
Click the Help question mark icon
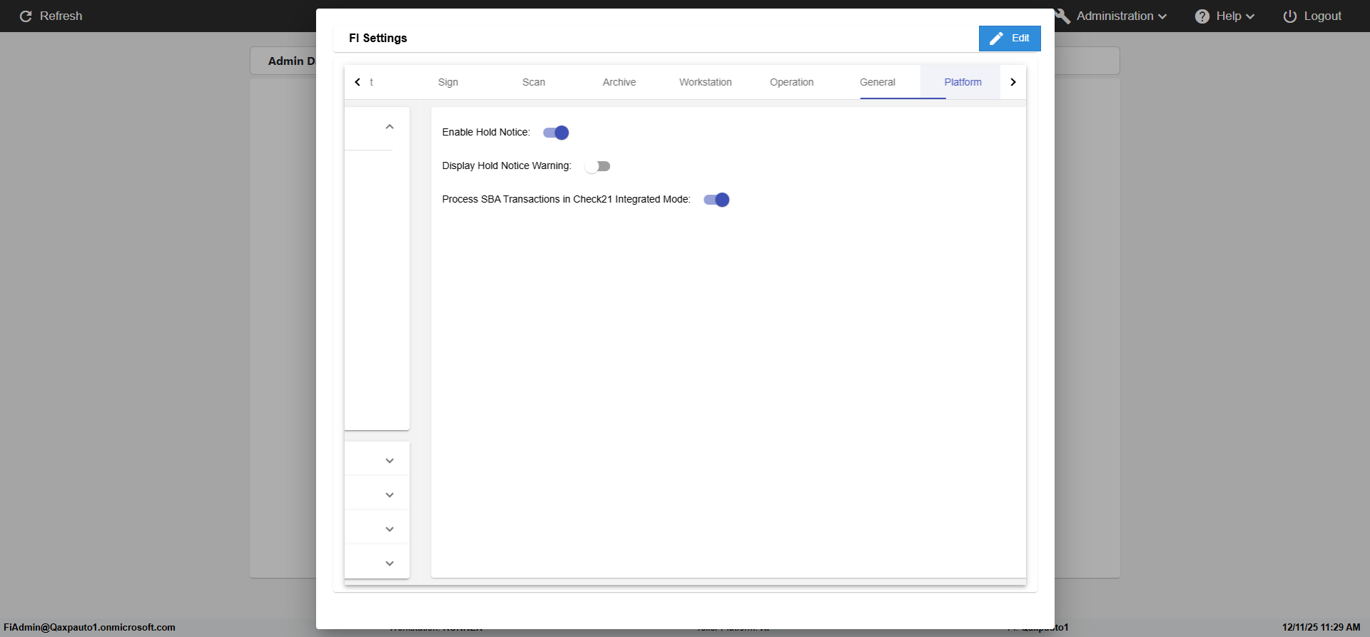(x=1202, y=16)
